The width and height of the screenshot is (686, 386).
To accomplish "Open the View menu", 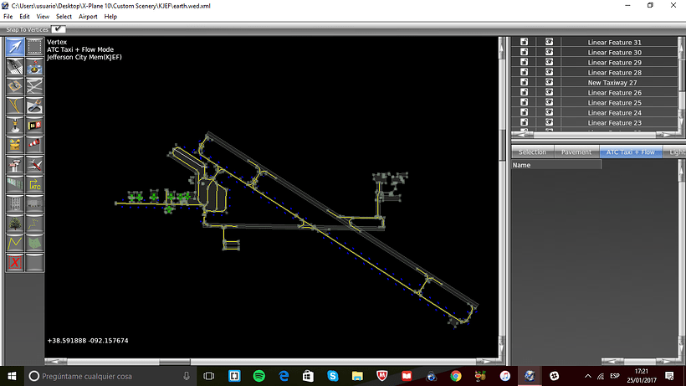I will [x=43, y=17].
